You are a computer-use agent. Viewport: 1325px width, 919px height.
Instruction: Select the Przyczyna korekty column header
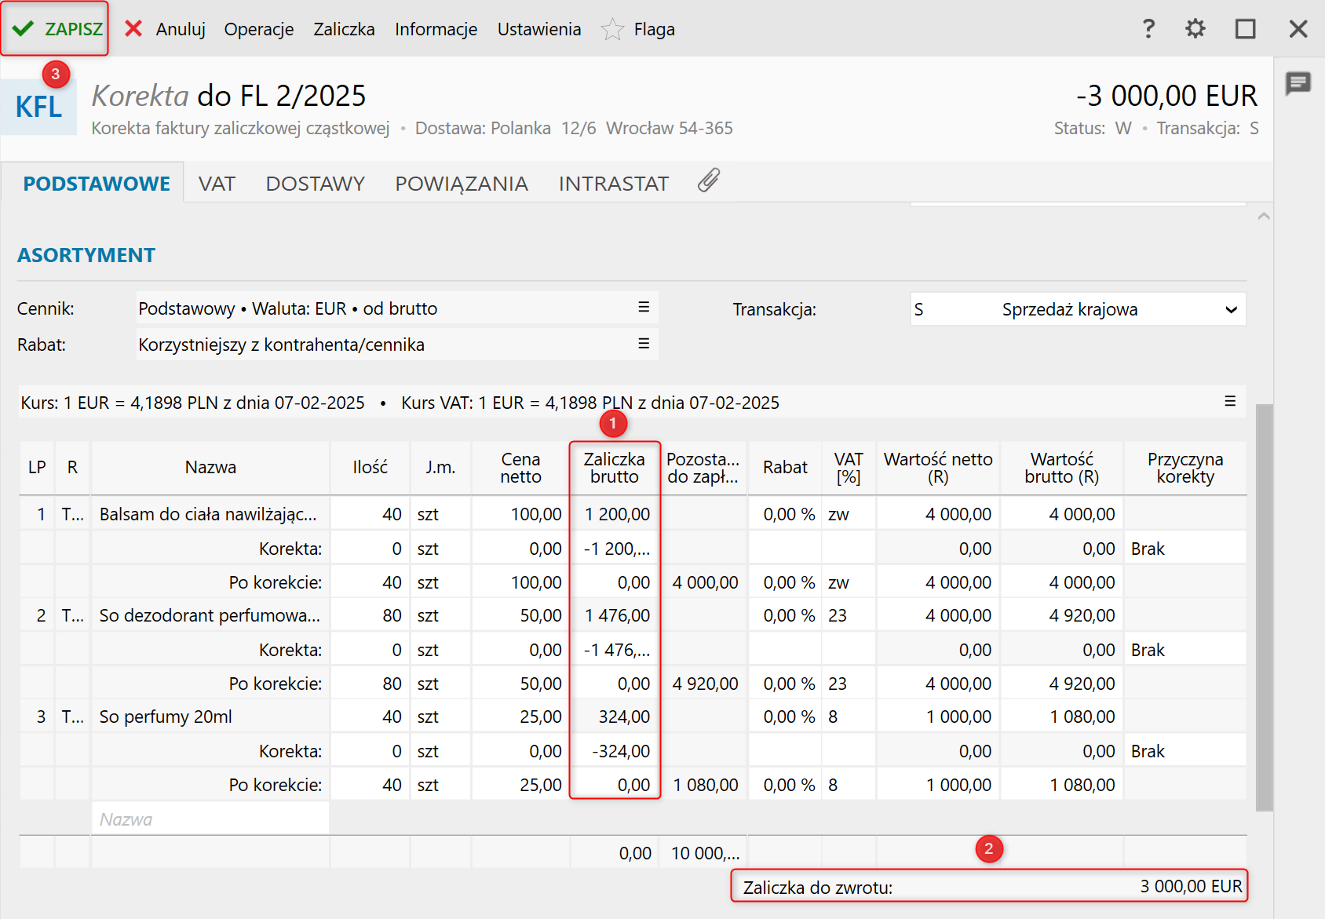[1185, 467]
